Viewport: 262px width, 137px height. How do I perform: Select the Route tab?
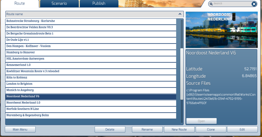[20, 4]
